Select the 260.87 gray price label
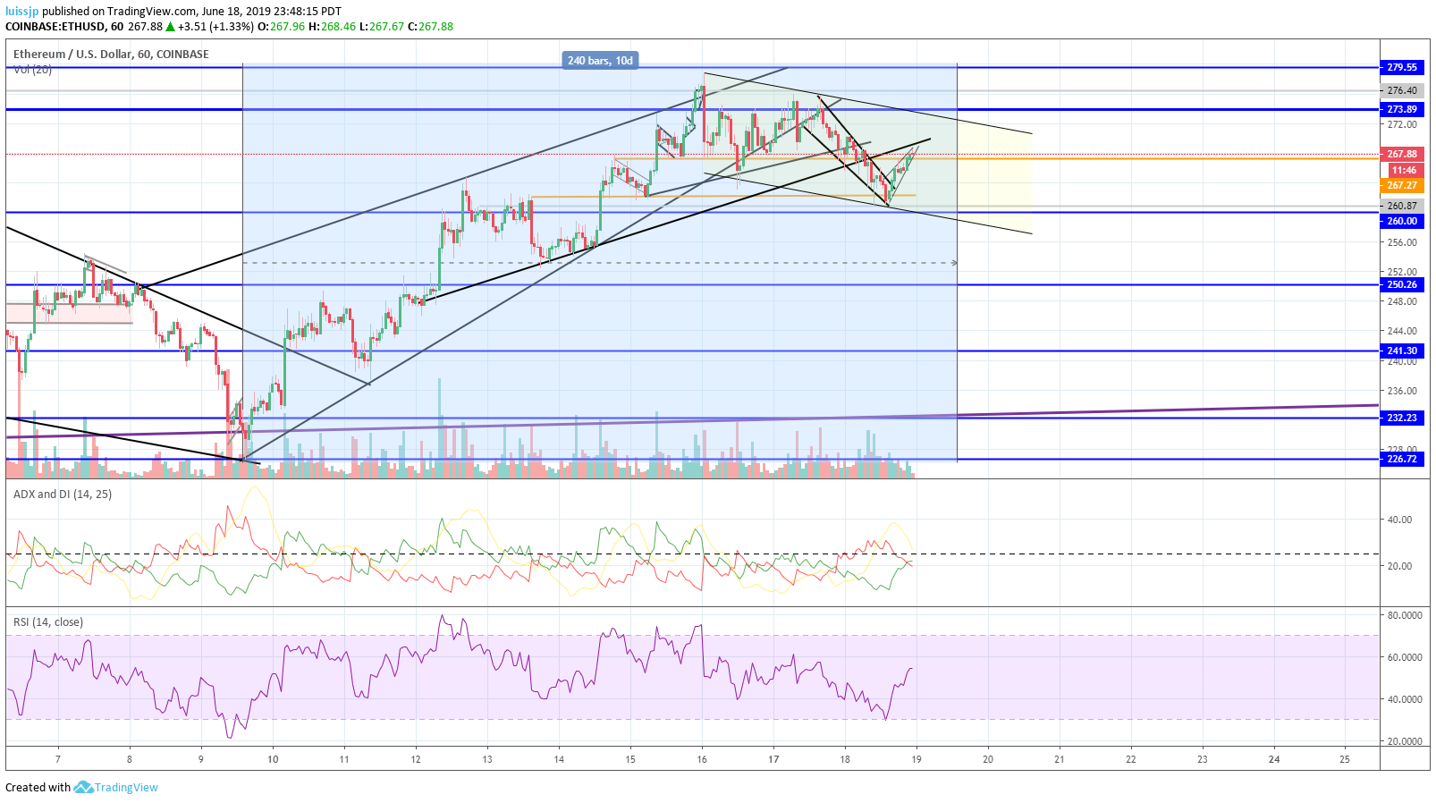The image size is (1436, 803). (x=1401, y=206)
